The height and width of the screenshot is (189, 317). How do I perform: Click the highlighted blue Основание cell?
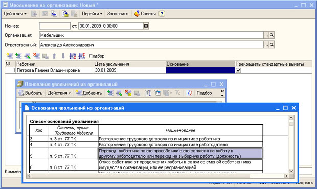pos(200,70)
